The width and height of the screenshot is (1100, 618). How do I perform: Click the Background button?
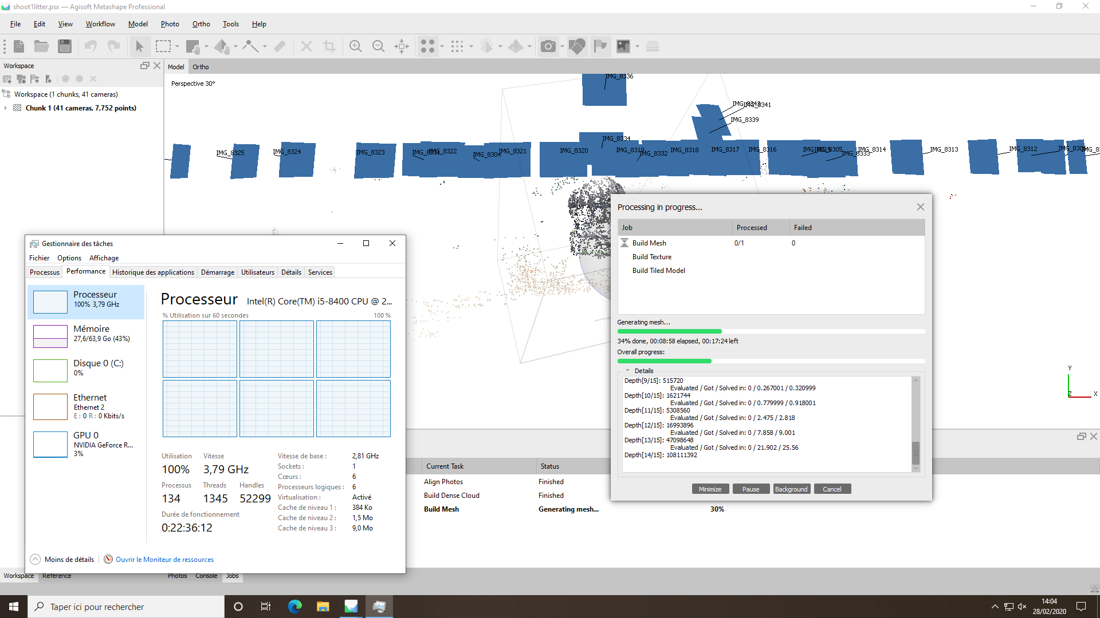(791, 489)
